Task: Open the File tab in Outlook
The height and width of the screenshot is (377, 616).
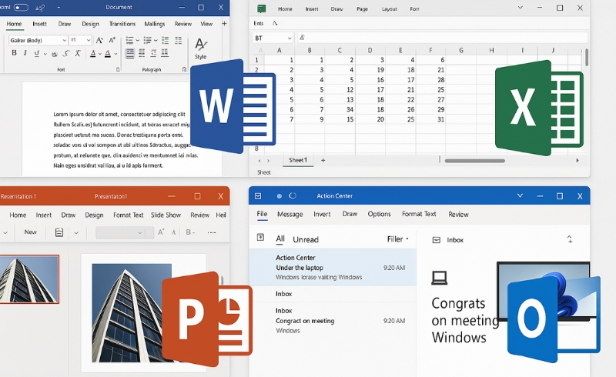Action: pyautogui.click(x=262, y=214)
